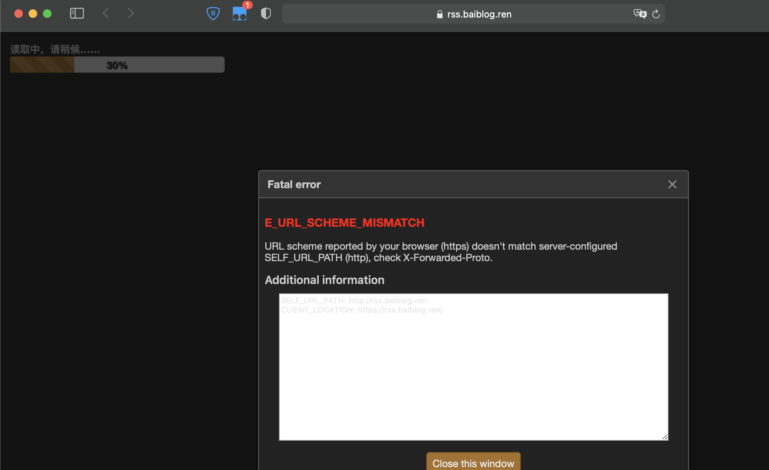Reload the page

click(656, 14)
